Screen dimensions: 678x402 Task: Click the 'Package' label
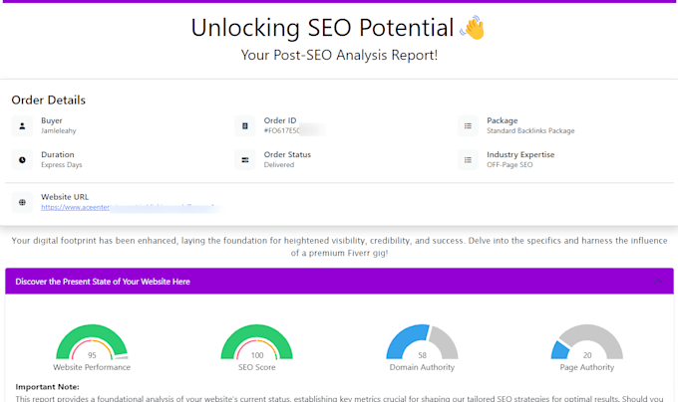pos(502,120)
